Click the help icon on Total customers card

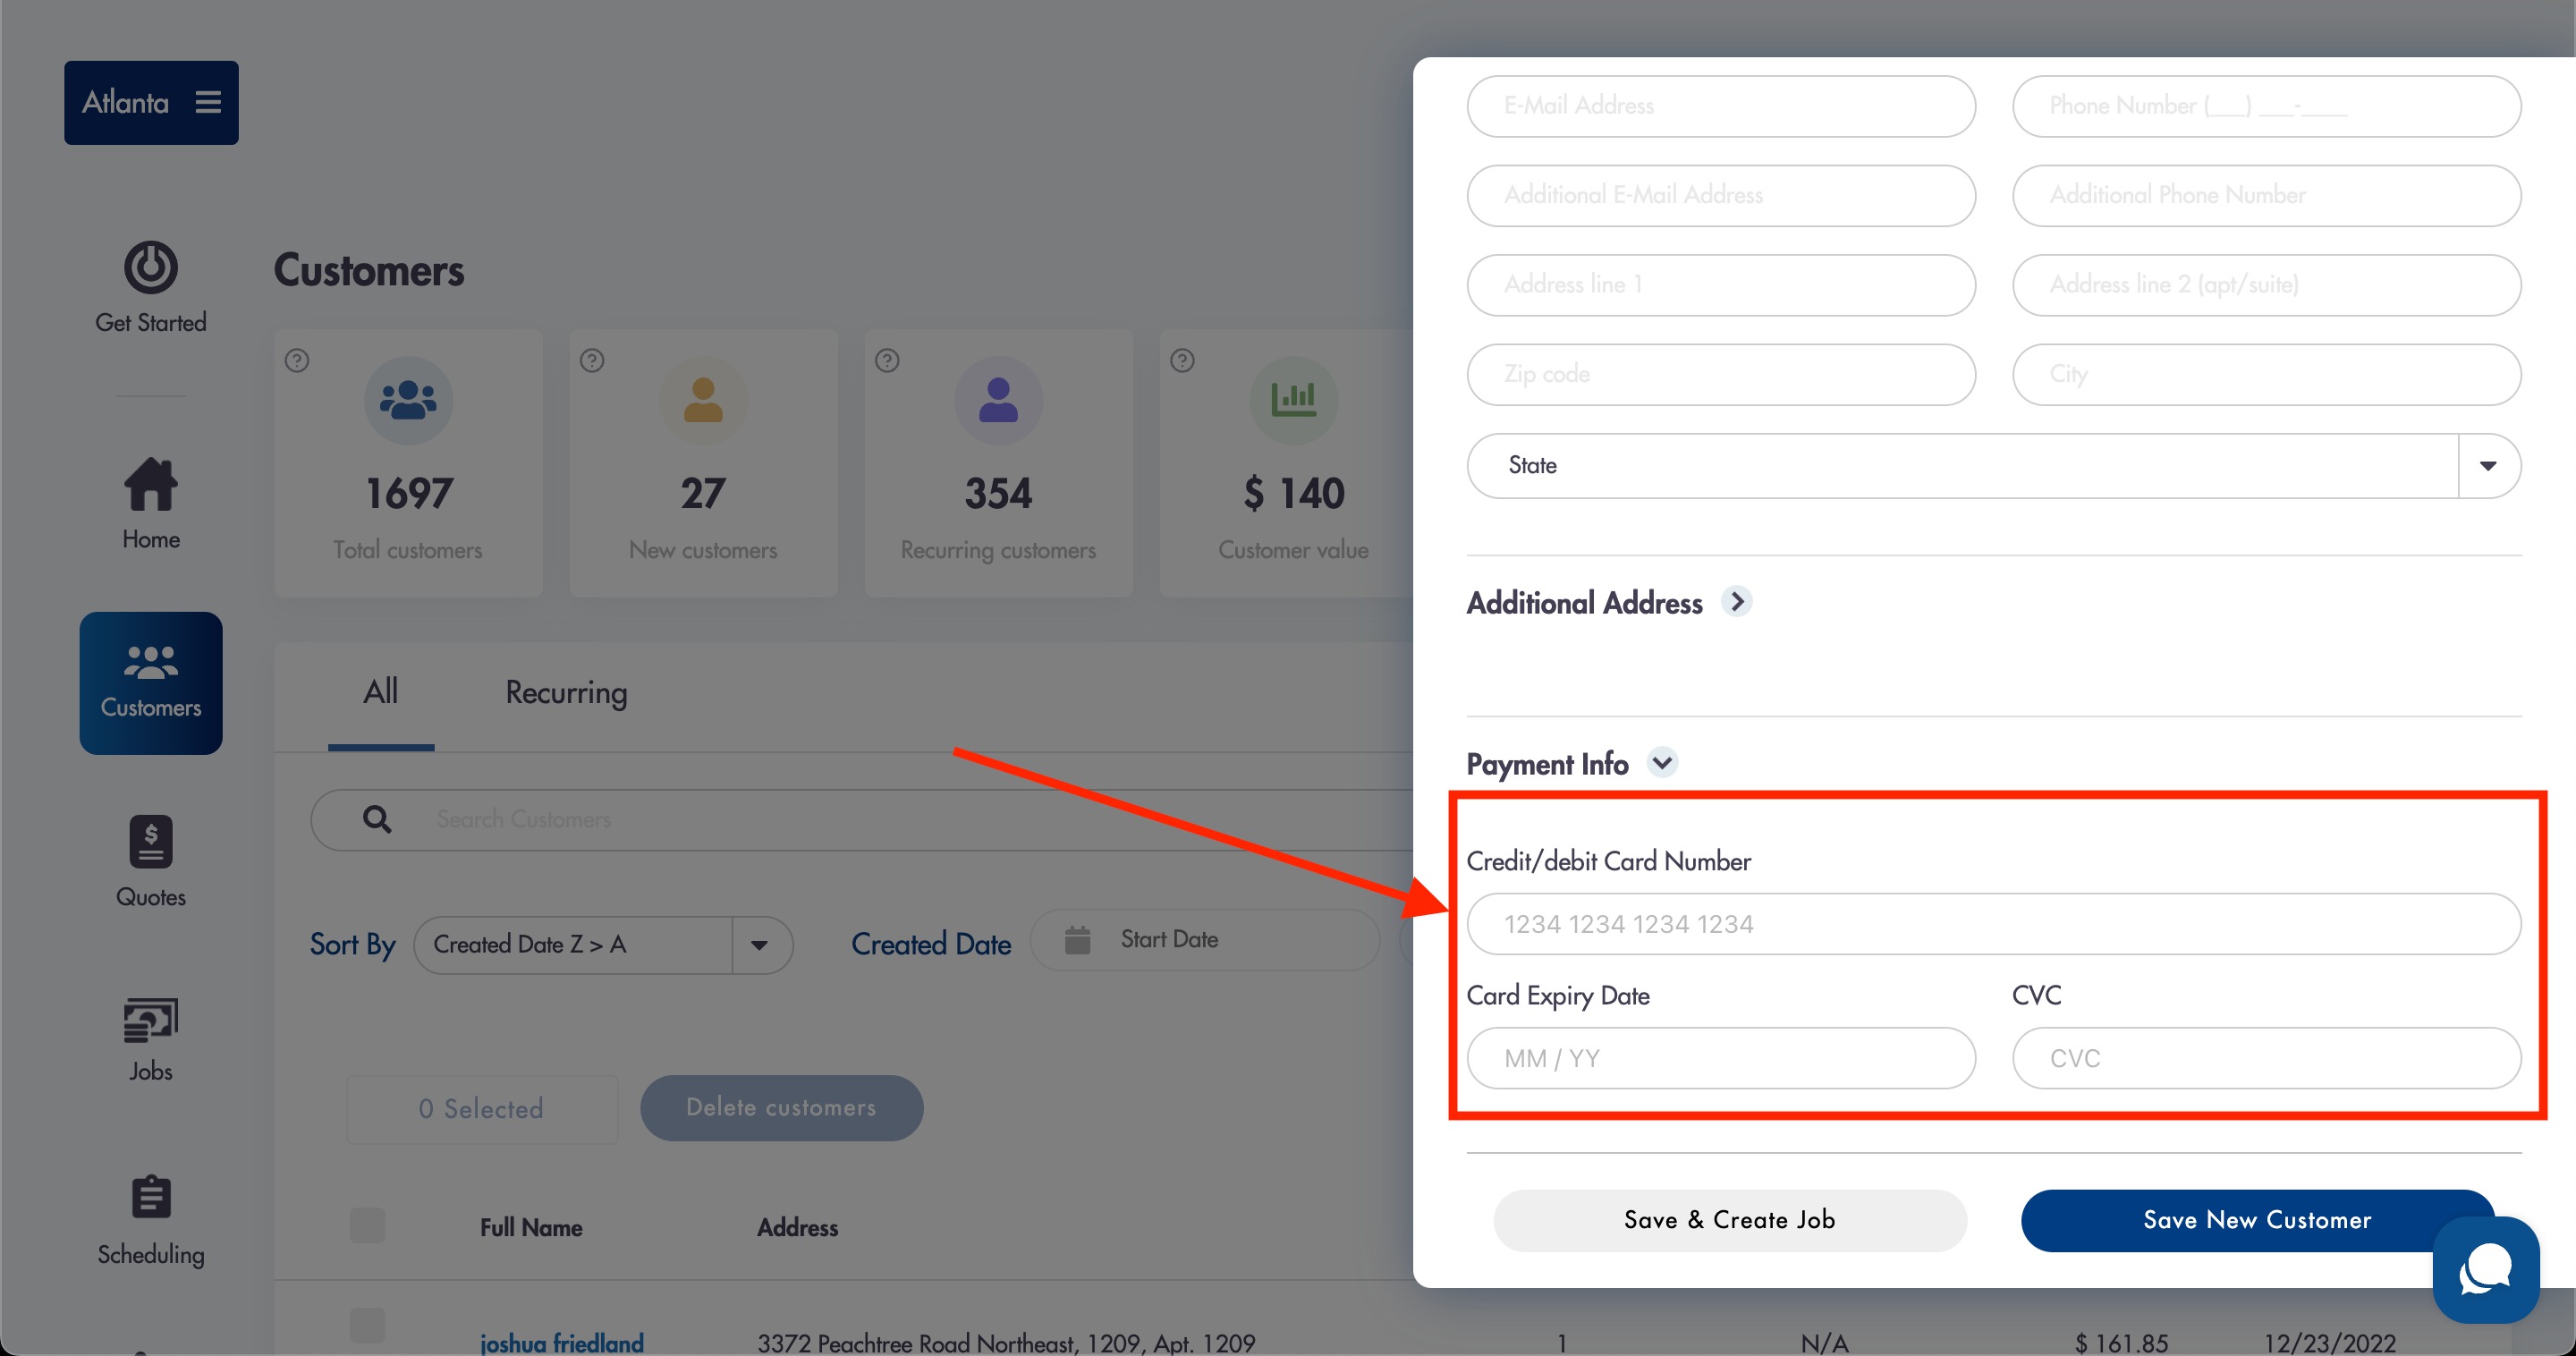(x=297, y=360)
